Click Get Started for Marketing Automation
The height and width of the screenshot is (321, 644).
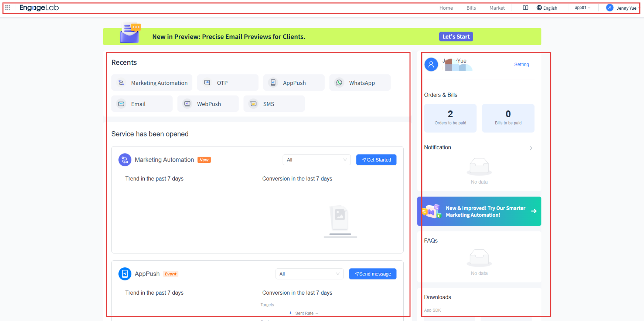376,160
